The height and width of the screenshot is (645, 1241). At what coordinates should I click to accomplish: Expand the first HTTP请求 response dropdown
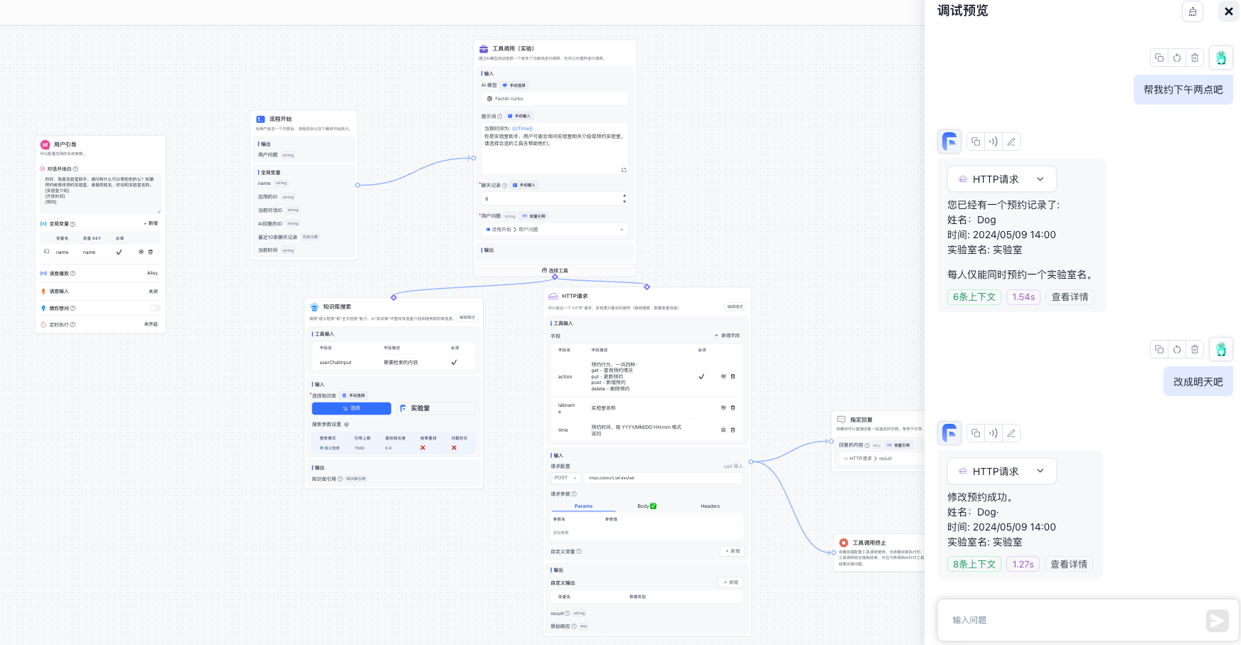pyautogui.click(x=1040, y=179)
